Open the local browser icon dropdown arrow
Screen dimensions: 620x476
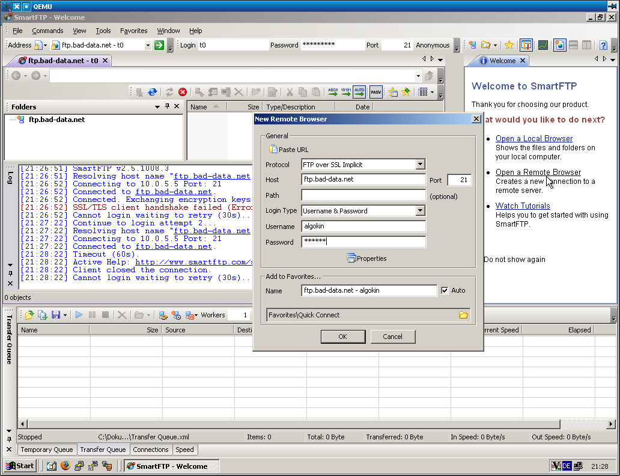[495, 45]
